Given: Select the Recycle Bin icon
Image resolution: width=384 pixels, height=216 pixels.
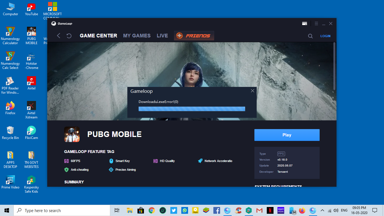Looking at the screenshot, I should click(10, 133).
